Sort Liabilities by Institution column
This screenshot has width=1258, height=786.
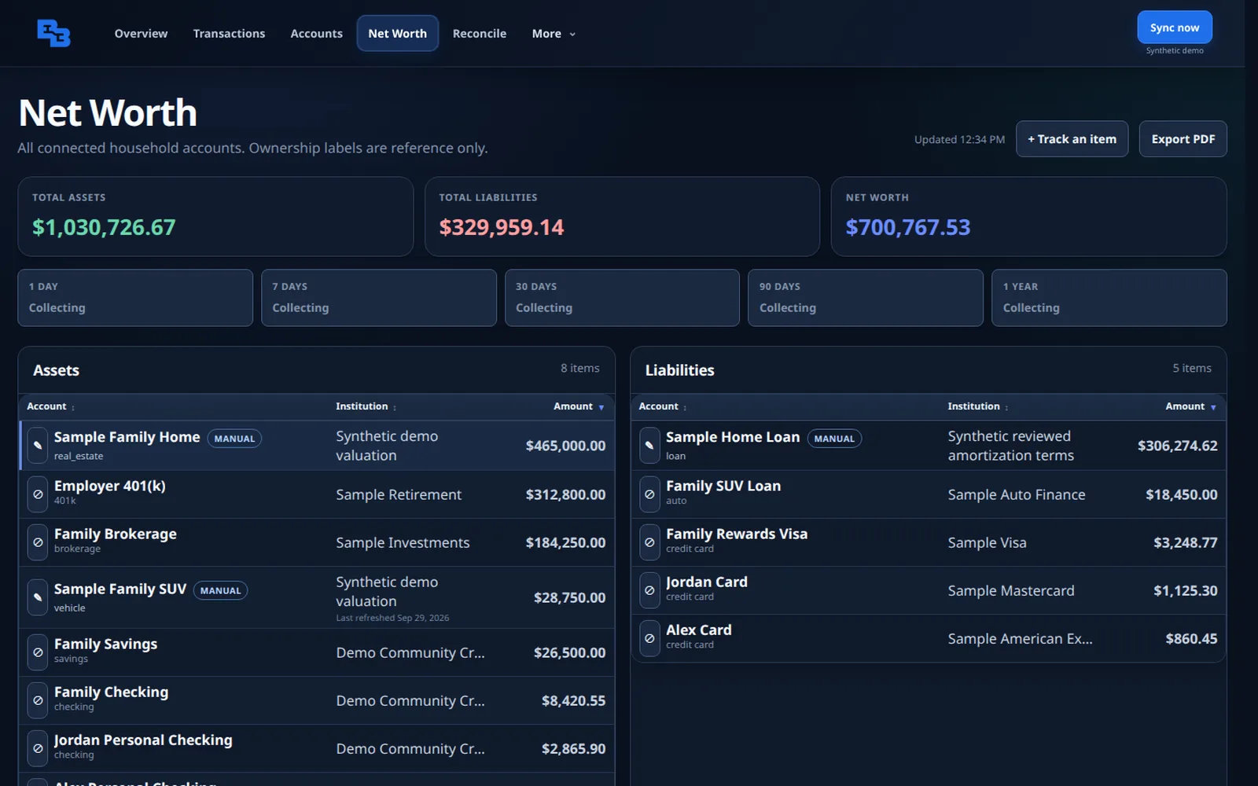(x=978, y=406)
